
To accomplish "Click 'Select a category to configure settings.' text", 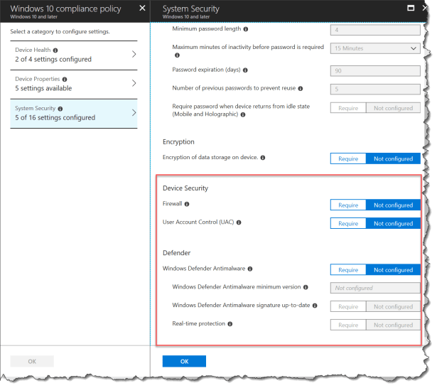I will pyautogui.click(x=60, y=32).
